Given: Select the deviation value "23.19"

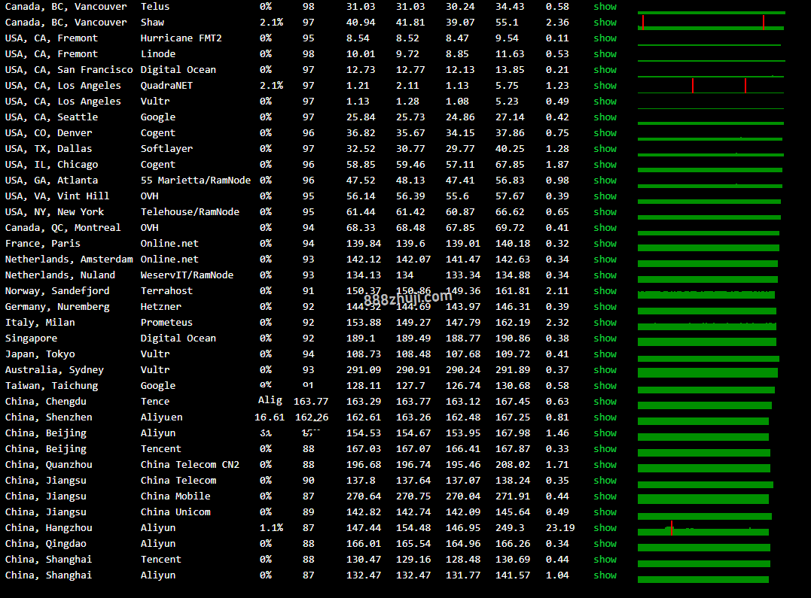Looking at the screenshot, I should tap(560, 528).
